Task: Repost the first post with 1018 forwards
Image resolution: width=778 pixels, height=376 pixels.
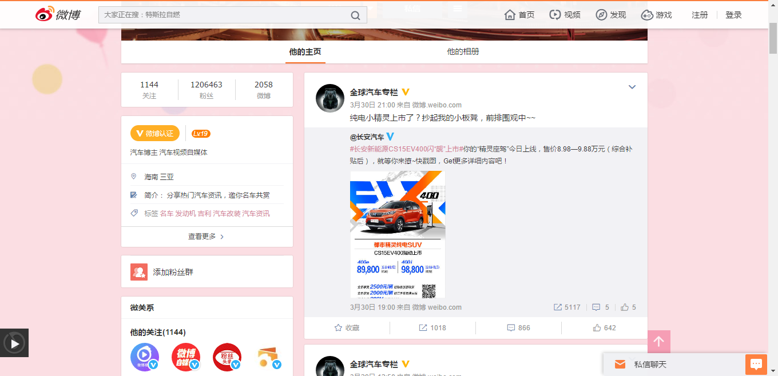Action: [432, 328]
